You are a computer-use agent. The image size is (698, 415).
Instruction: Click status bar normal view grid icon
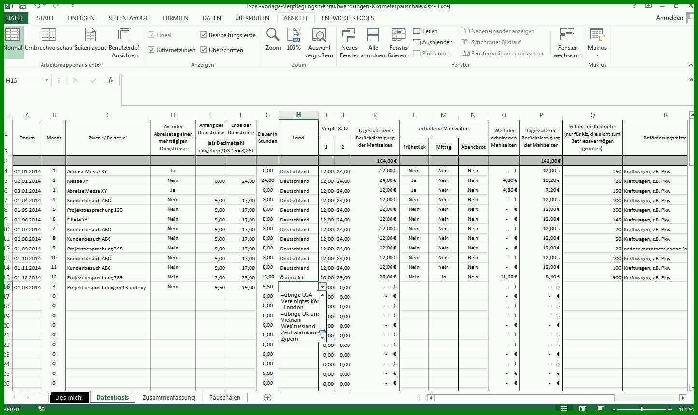(x=564, y=410)
